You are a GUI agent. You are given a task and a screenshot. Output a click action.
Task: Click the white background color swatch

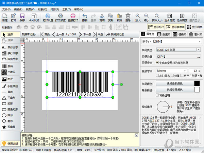point(197,90)
